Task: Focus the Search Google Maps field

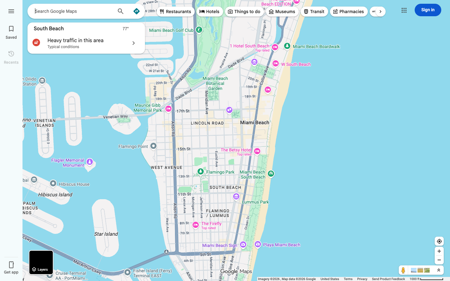Action: [x=74, y=11]
